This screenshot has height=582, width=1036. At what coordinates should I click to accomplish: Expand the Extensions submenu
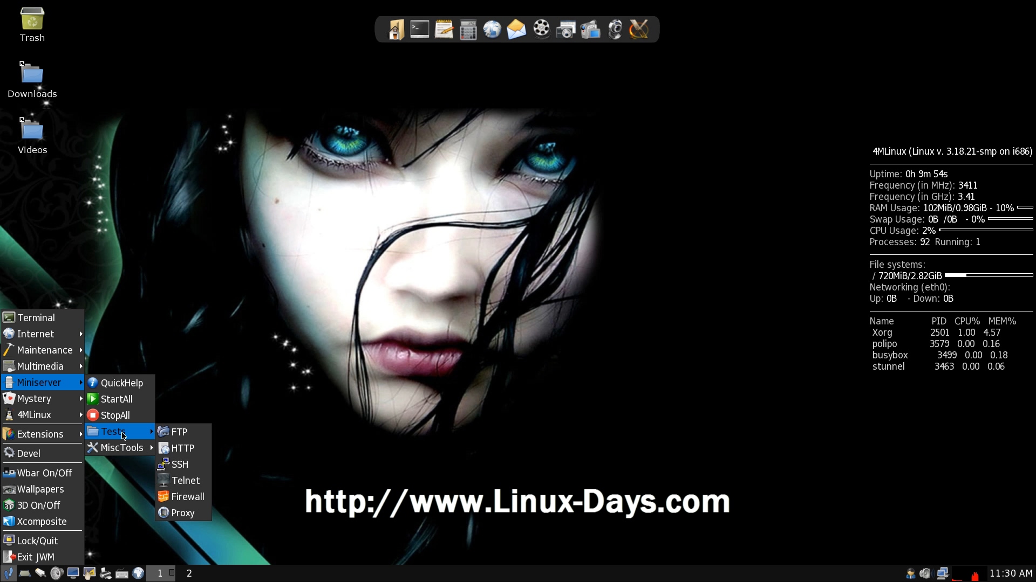[x=43, y=434]
